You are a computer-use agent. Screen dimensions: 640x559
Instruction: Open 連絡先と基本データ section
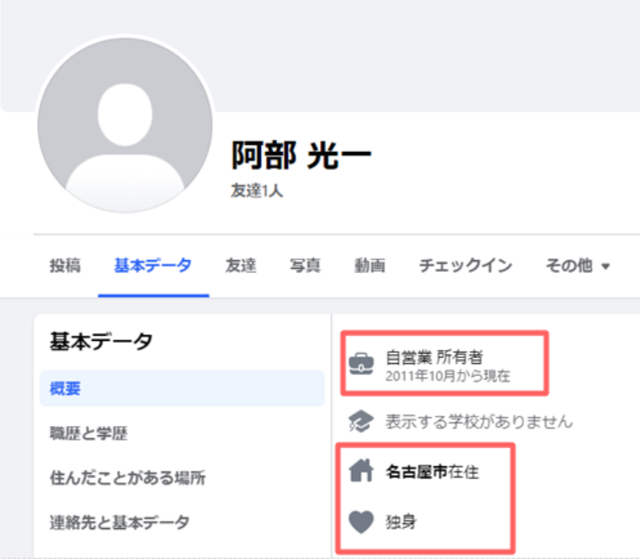119,522
